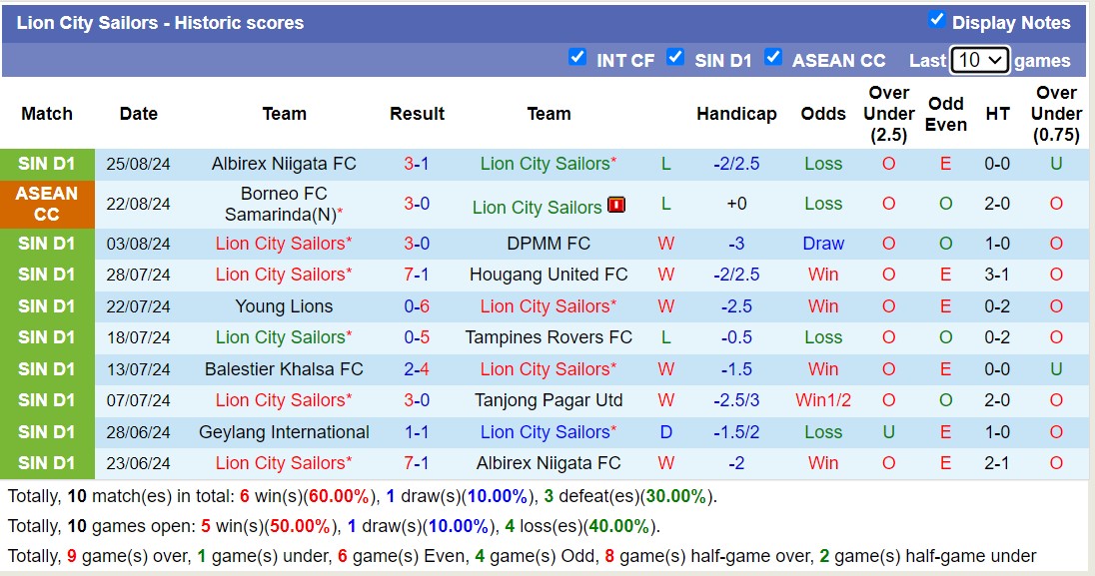
Task: Click the DPMM FC team link
Action: [548, 243]
